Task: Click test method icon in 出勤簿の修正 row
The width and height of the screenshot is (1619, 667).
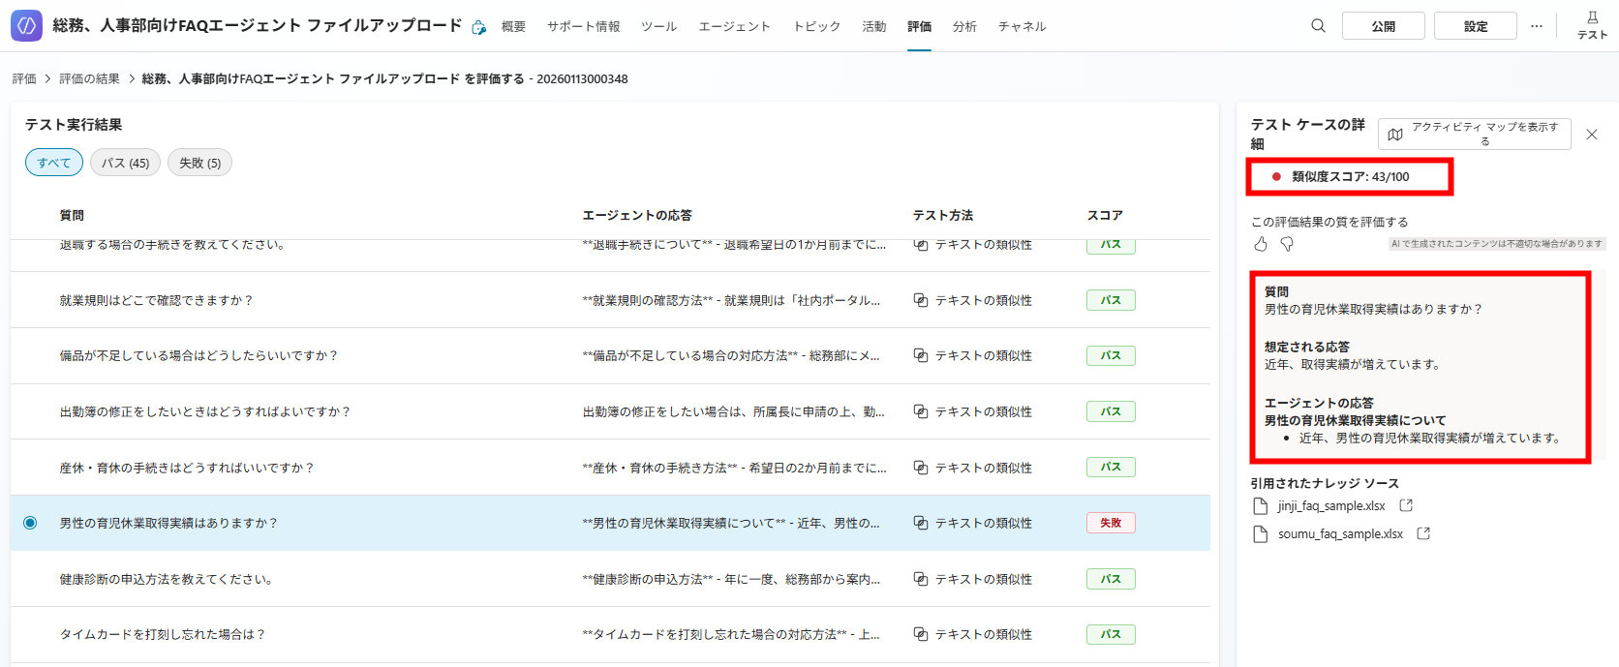Action: [x=921, y=411]
